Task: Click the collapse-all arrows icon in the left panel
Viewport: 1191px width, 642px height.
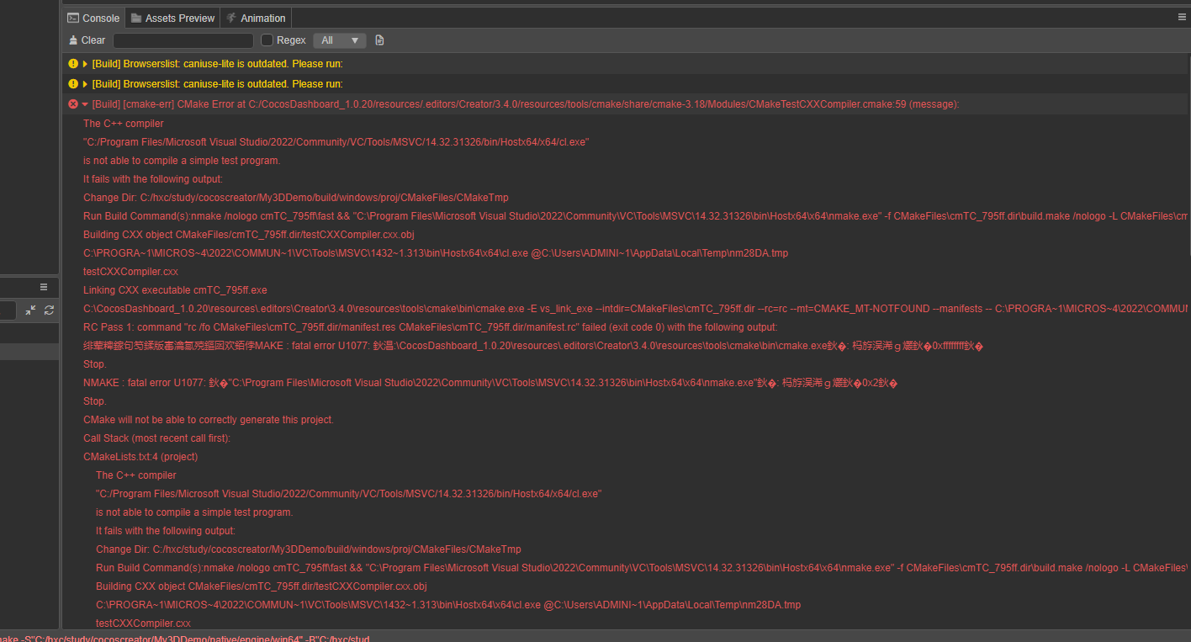Action: [x=30, y=310]
